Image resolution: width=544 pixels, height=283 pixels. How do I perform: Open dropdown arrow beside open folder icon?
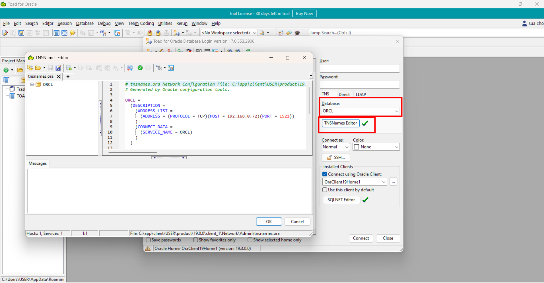coord(44,68)
